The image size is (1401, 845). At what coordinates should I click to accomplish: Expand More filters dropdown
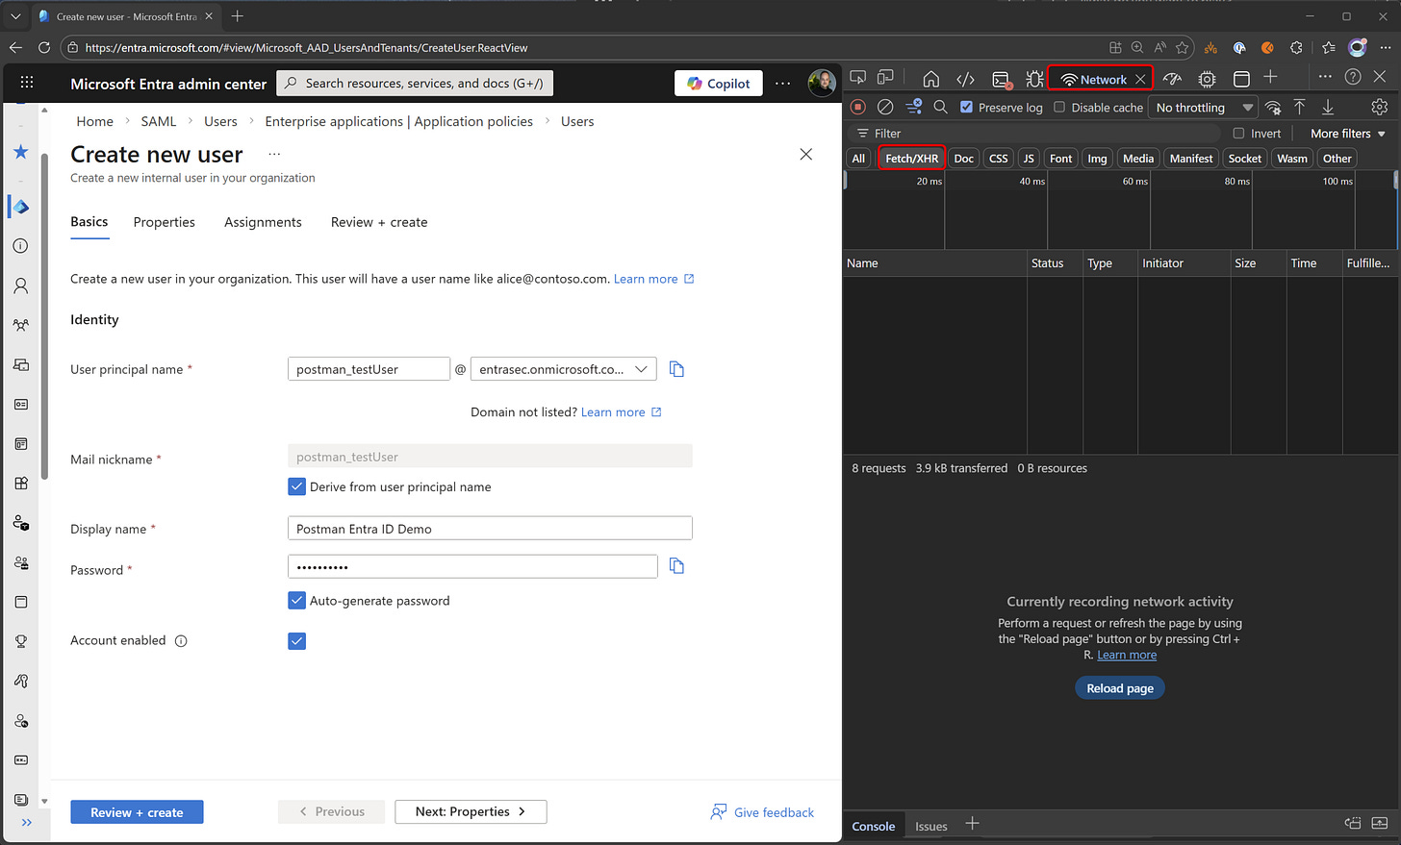click(1348, 134)
